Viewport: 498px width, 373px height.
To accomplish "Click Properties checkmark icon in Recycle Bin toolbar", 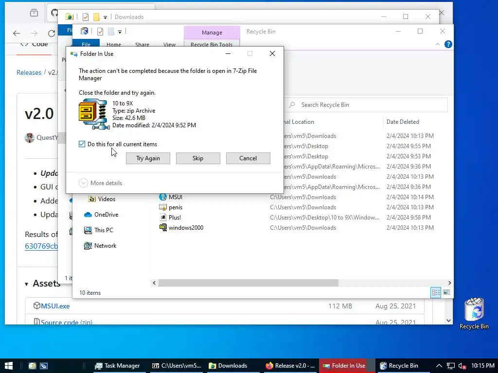I will pyautogui.click(x=100, y=32).
